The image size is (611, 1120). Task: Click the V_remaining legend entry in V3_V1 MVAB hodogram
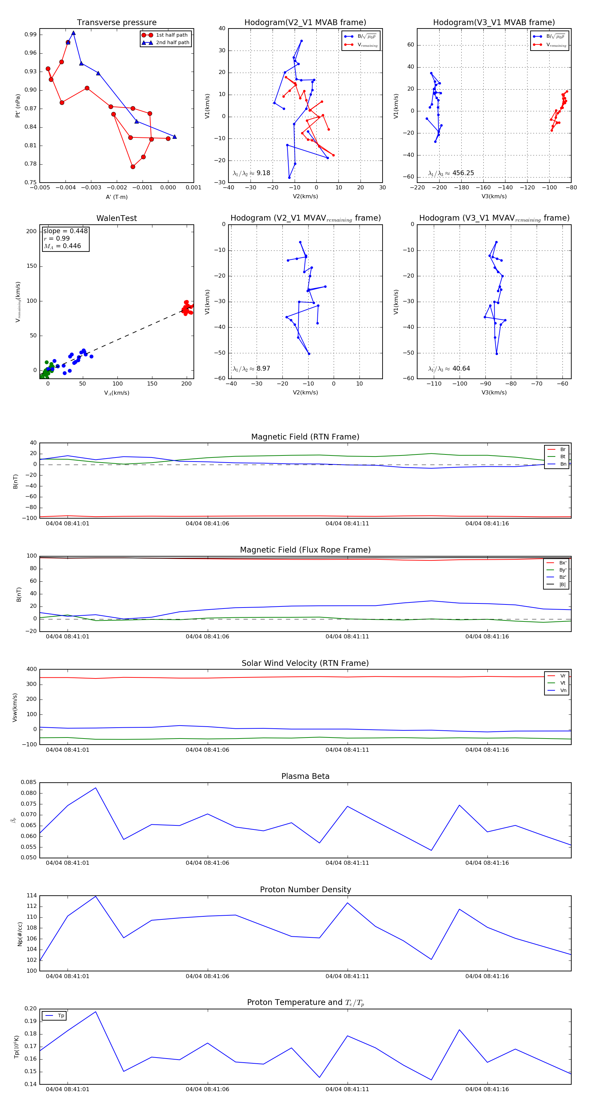pos(550,45)
